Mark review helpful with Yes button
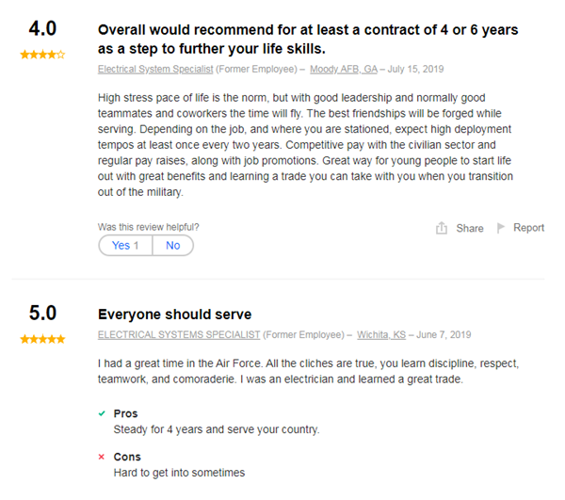 pyautogui.click(x=125, y=246)
